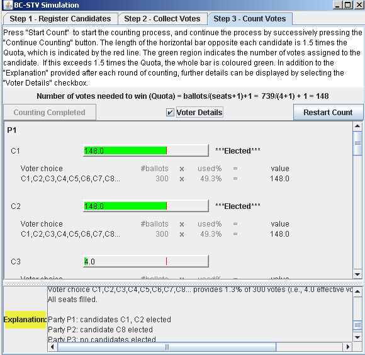The image size is (365, 355).
Task: Click the results pane scroll up arrow
Action: click(357, 126)
